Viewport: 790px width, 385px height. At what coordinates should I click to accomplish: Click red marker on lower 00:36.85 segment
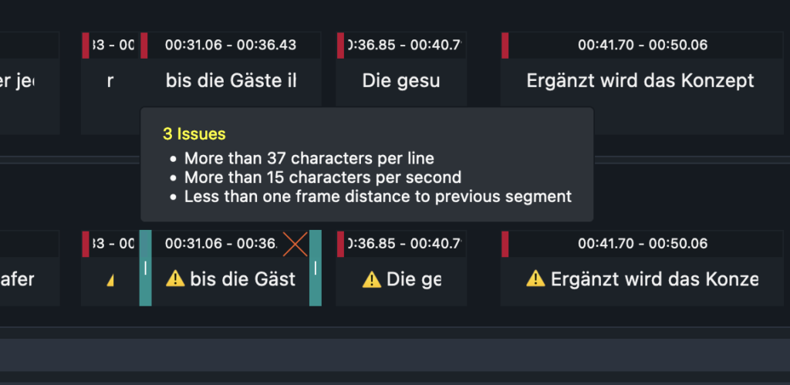[x=340, y=243]
